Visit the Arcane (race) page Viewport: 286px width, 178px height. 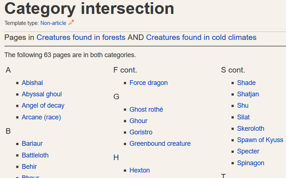pyautogui.click(x=41, y=117)
